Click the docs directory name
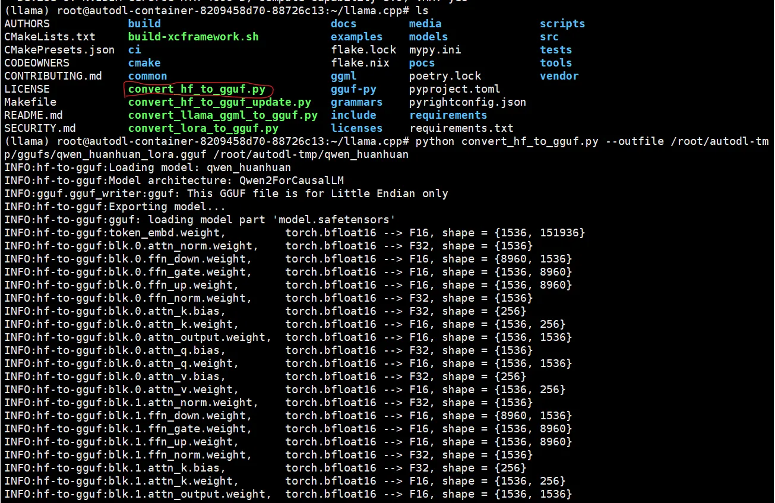The image size is (775, 503). [344, 24]
